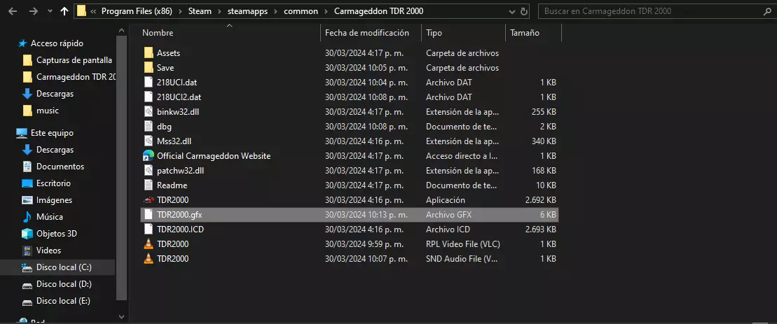Open Capturas de pantalla in sidebar
The image size is (777, 324).
pyautogui.click(x=74, y=60)
